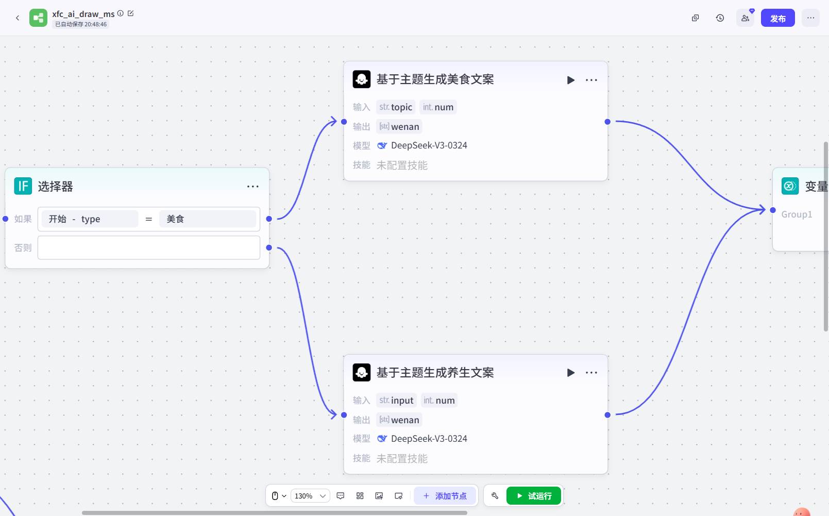Click the 美食文案 node input port

pos(344,122)
